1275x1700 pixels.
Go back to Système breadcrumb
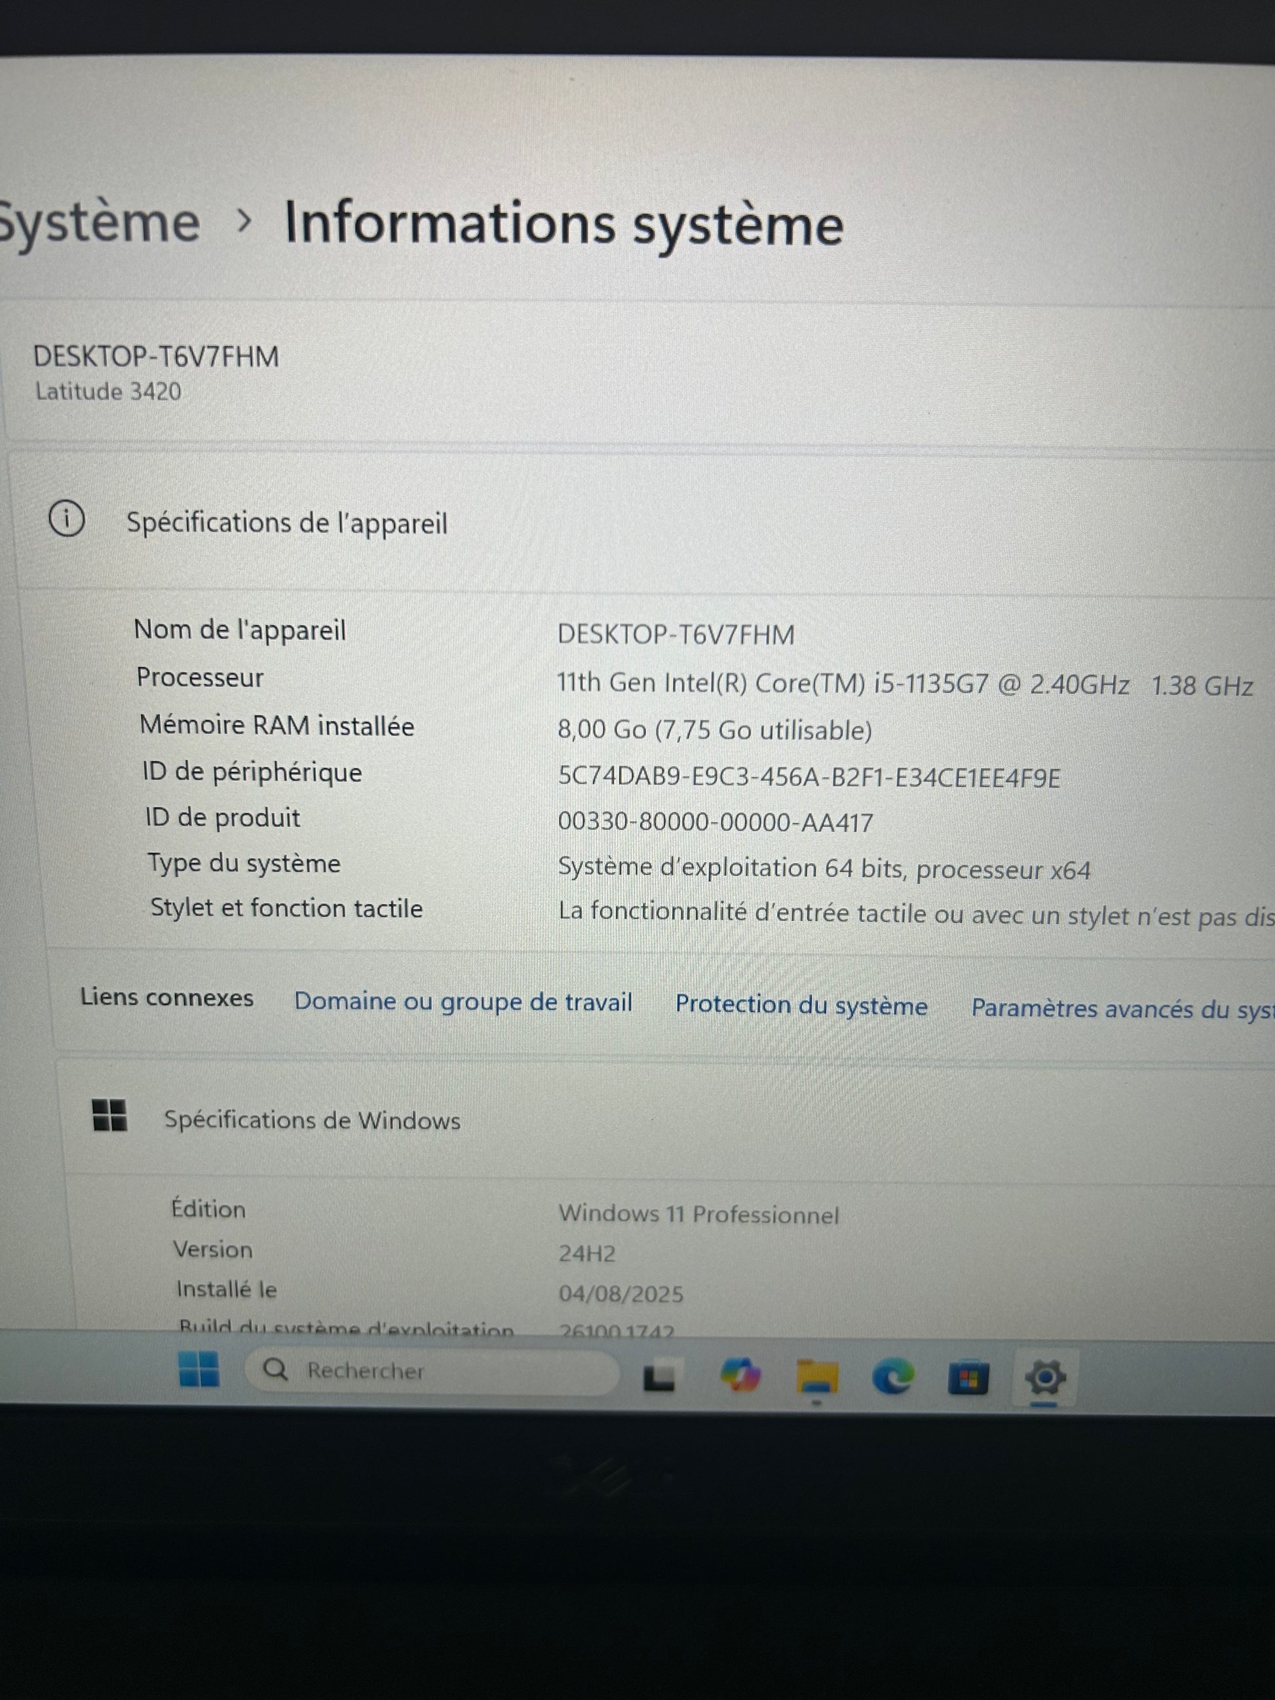pyautogui.click(x=98, y=223)
